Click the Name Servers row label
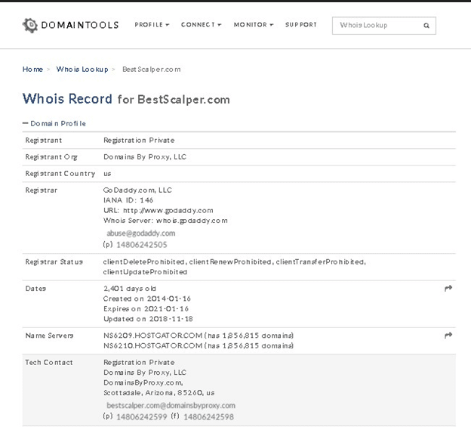The image size is (471, 427). [49, 336]
